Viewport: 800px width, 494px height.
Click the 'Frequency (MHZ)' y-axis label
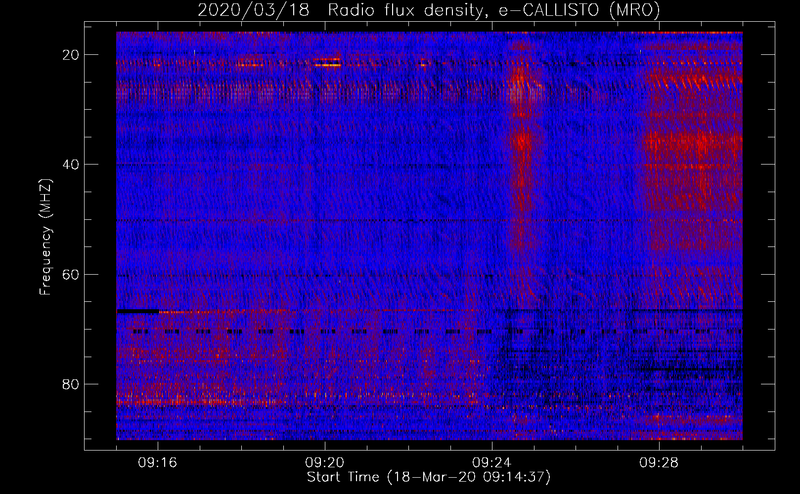click(x=45, y=237)
